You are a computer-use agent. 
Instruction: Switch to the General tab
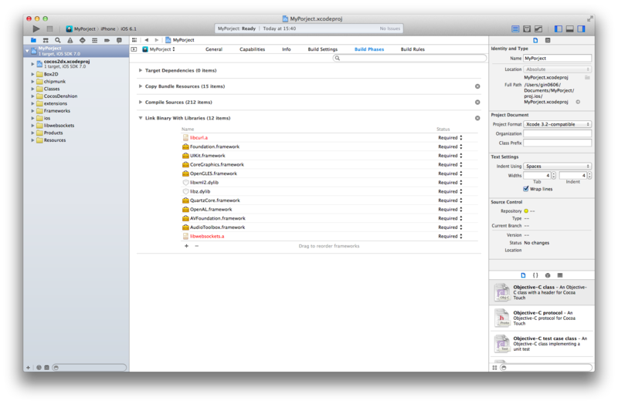click(x=214, y=49)
